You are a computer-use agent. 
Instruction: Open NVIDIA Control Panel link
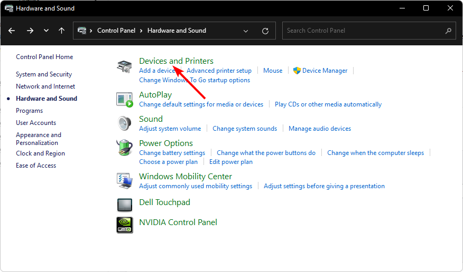click(x=178, y=222)
